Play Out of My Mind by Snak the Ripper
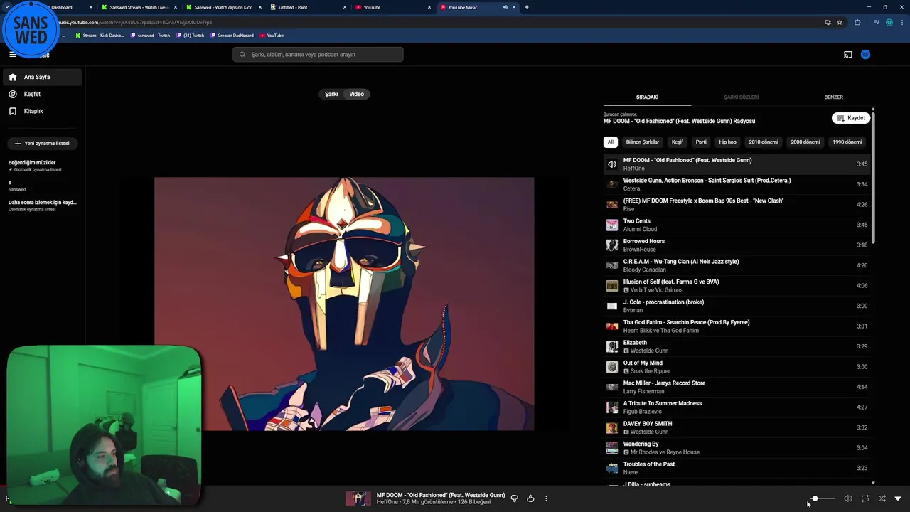This screenshot has height=512, width=910. click(x=737, y=367)
